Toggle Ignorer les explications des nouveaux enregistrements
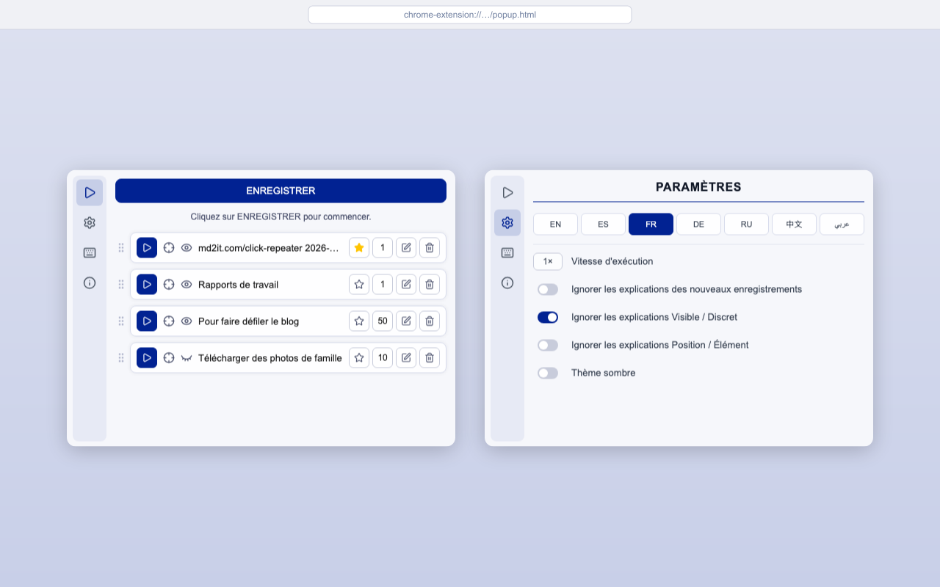Screen dimensions: 940x587 [548, 289]
